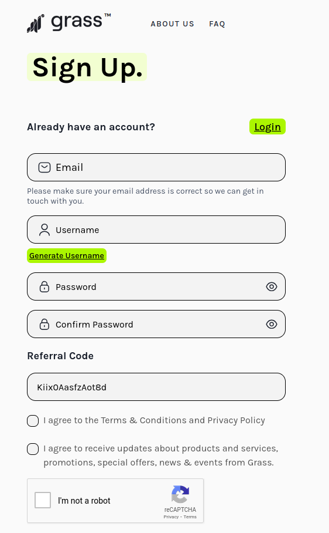
Task: Click the envelope icon in Email field
Action: [x=44, y=167]
